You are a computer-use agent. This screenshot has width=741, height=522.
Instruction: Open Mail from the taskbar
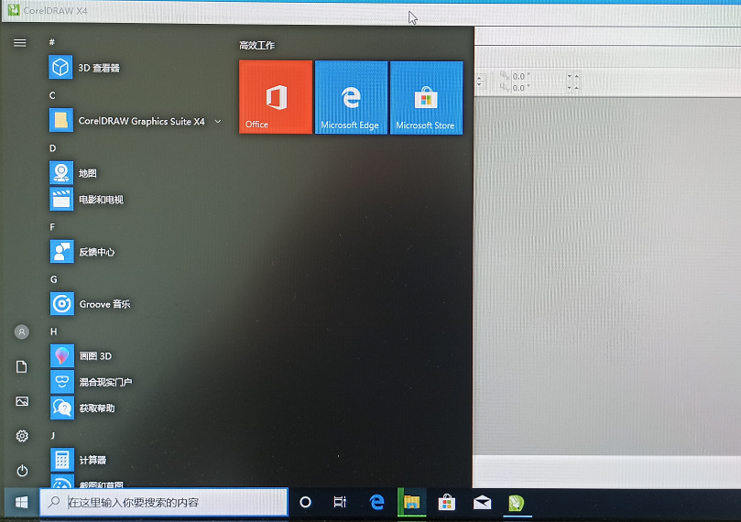tap(482, 502)
